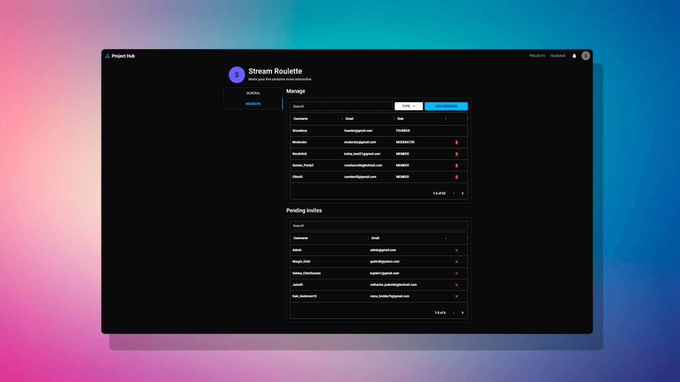Screen dimensions: 680x382
Task: Select the founder@gmail.com email cell
Action: [x=358, y=131]
